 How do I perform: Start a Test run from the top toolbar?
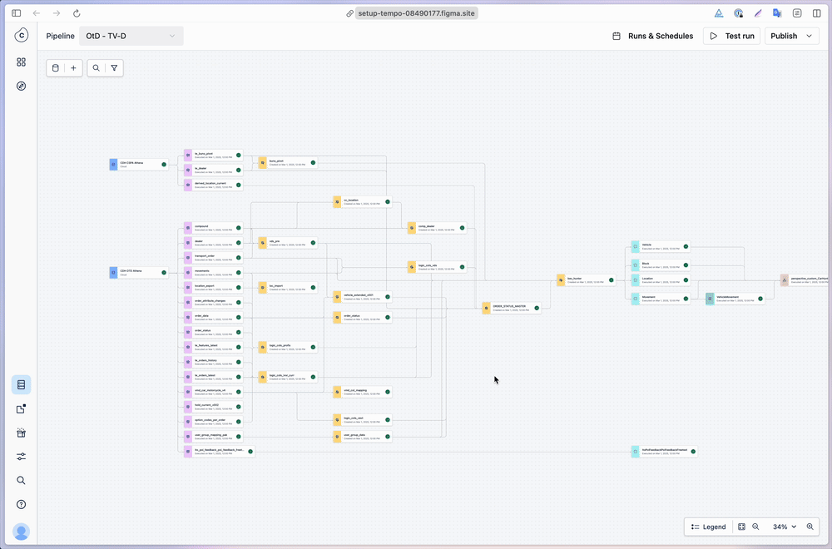pos(731,36)
